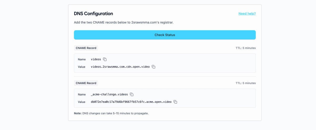The height and width of the screenshot is (130, 316).
Task: Click the 'Add the two CNAME records' instruction
Action: 124,22
